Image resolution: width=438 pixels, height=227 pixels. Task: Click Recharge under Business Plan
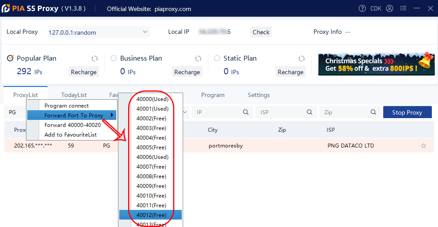(187, 72)
